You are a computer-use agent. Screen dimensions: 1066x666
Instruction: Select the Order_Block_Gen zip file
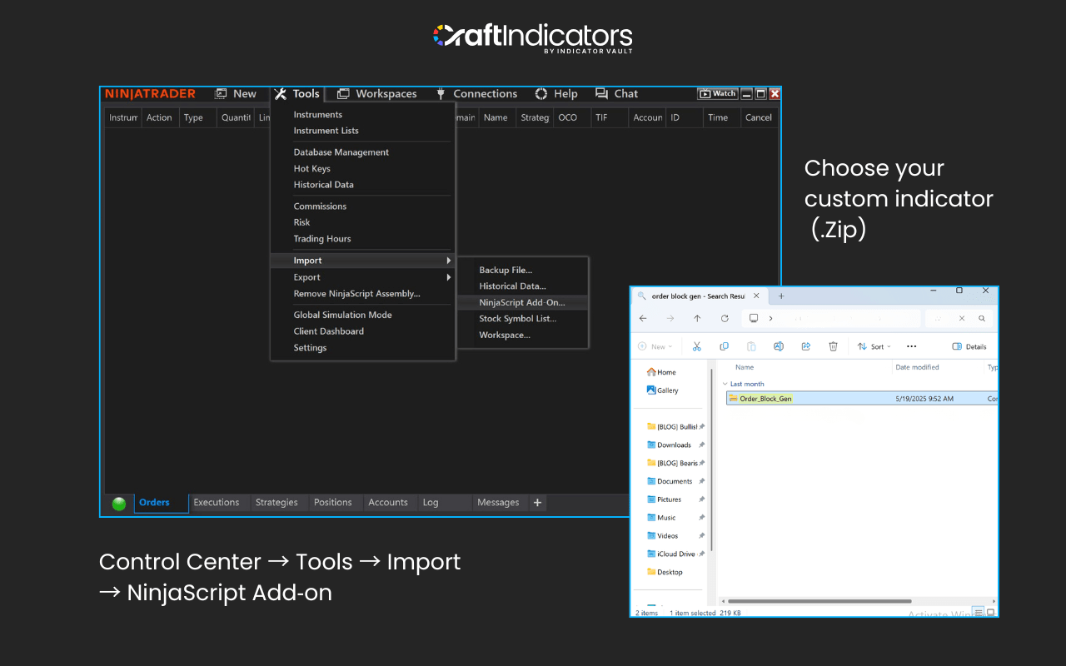click(861, 399)
